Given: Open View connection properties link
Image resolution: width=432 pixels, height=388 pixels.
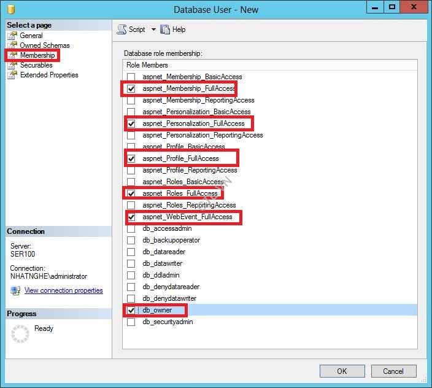Looking at the screenshot, I should point(63,290).
